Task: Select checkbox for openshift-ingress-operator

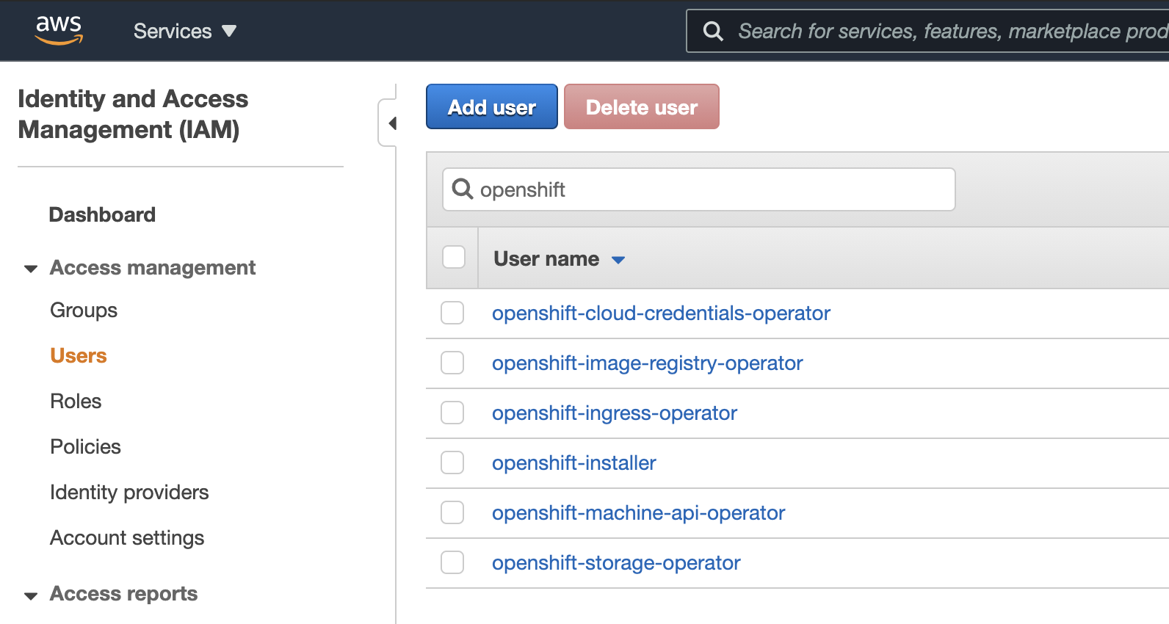Action: tap(452, 413)
